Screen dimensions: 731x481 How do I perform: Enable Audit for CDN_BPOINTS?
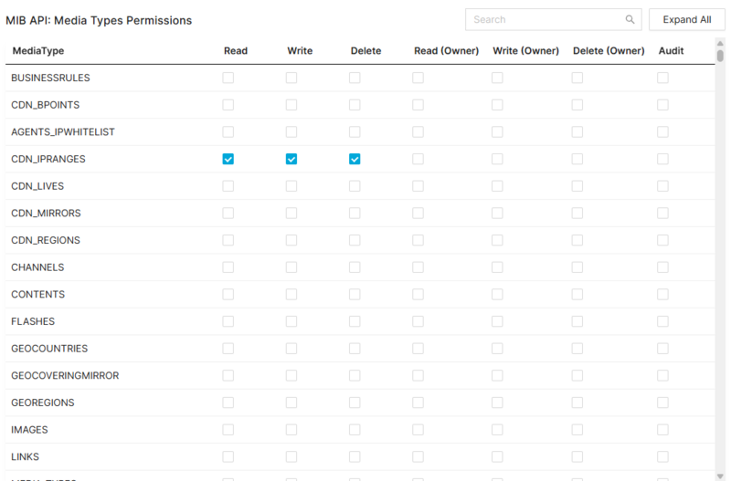(x=662, y=105)
